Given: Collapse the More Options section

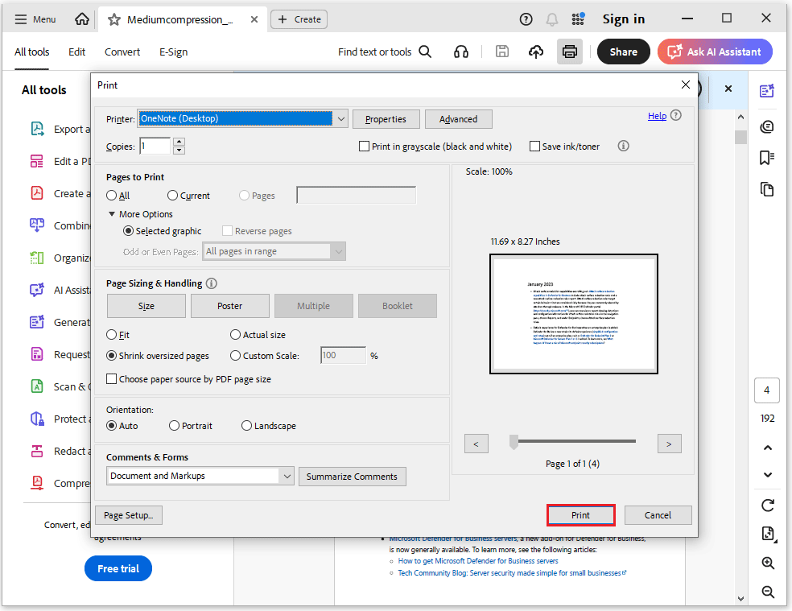Looking at the screenshot, I should click(x=113, y=213).
